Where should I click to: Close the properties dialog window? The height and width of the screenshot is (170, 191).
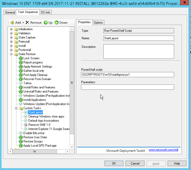coord(185,2)
